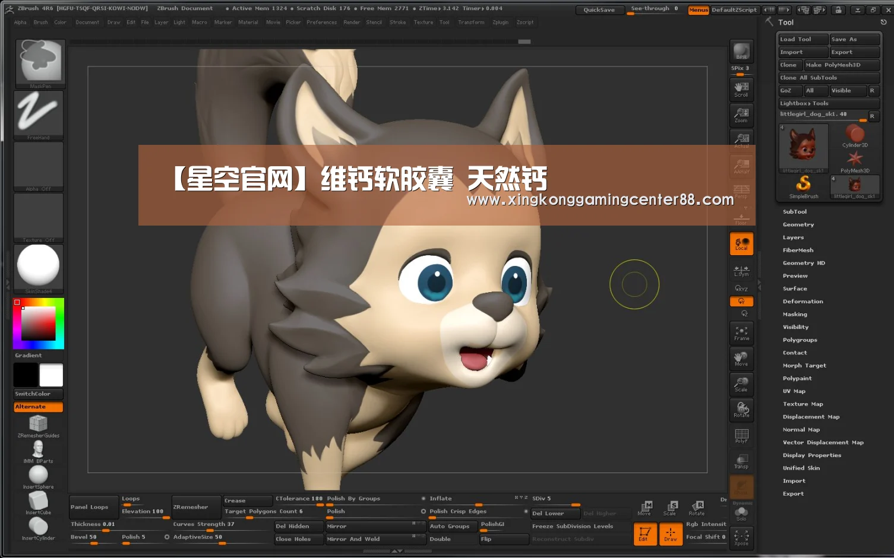The image size is (894, 558).
Task: Toggle the See-through control
Action: pos(655,9)
